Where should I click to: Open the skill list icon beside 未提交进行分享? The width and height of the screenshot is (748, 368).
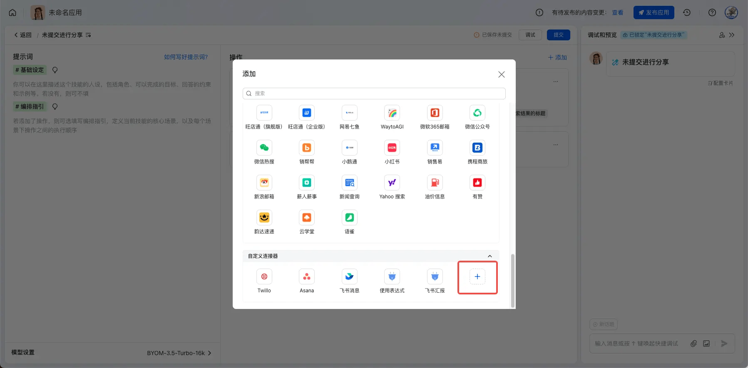tap(88, 35)
